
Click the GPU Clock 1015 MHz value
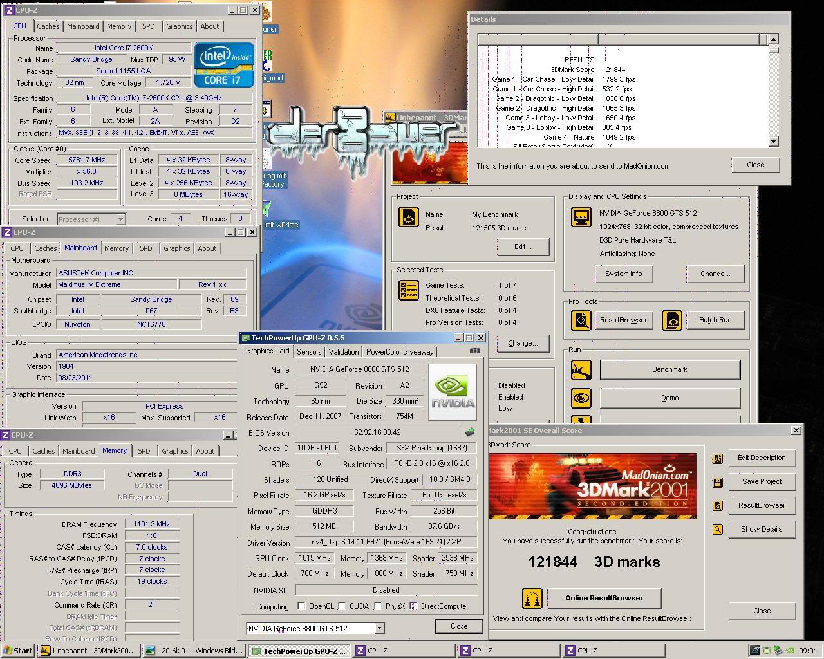tap(315, 558)
